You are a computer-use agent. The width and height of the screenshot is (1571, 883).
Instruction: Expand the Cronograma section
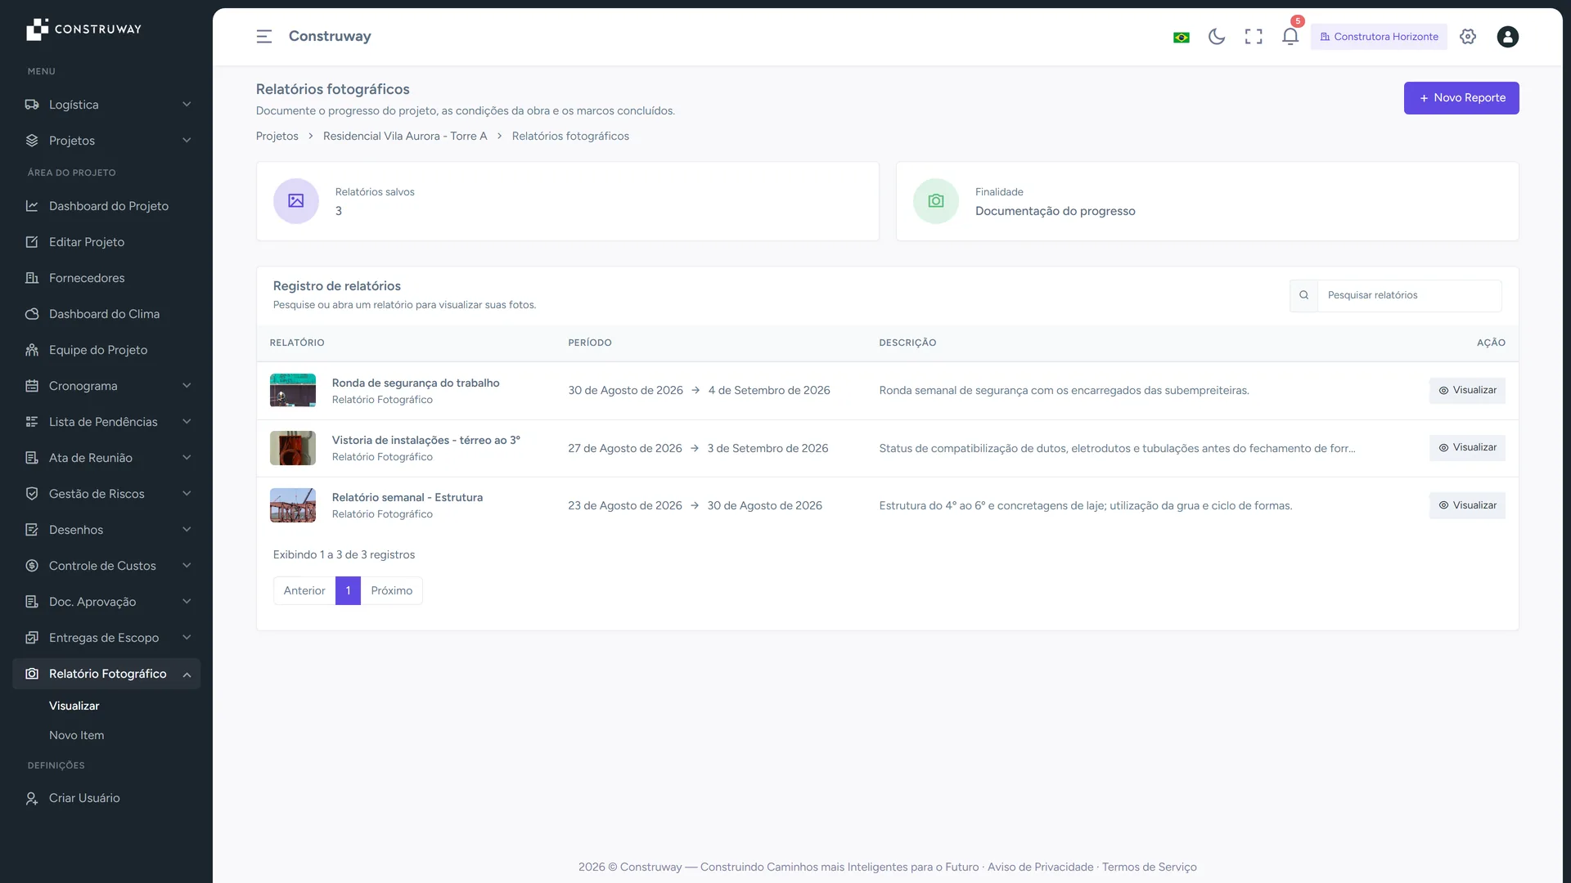[106, 386]
